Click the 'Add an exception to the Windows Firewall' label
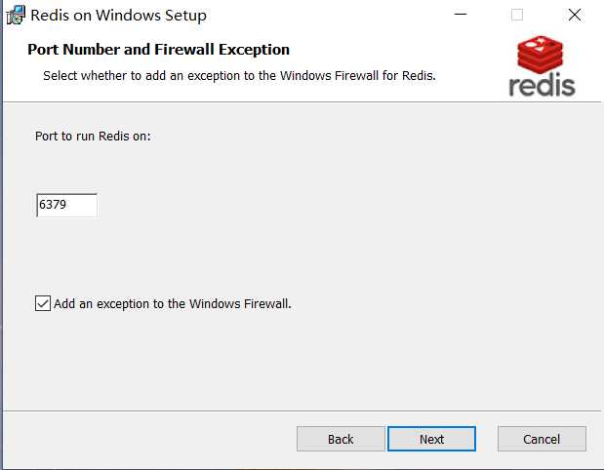The image size is (604, 470). point(172,303)
